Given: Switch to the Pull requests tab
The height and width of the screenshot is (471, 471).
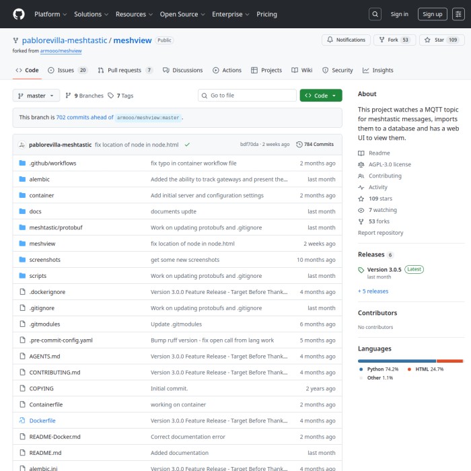Looking at the screenshot, I should pyautogui.click(x=125, y=70).
